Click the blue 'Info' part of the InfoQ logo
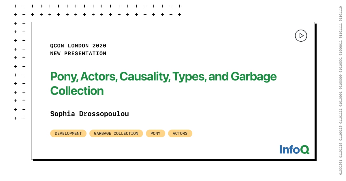Image resolution: width=346 pixels, height=181 pixels. point(289,149)
